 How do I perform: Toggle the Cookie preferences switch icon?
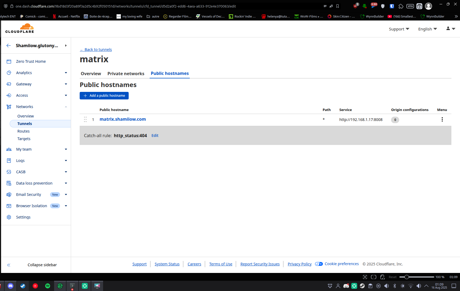coord(319,264)
